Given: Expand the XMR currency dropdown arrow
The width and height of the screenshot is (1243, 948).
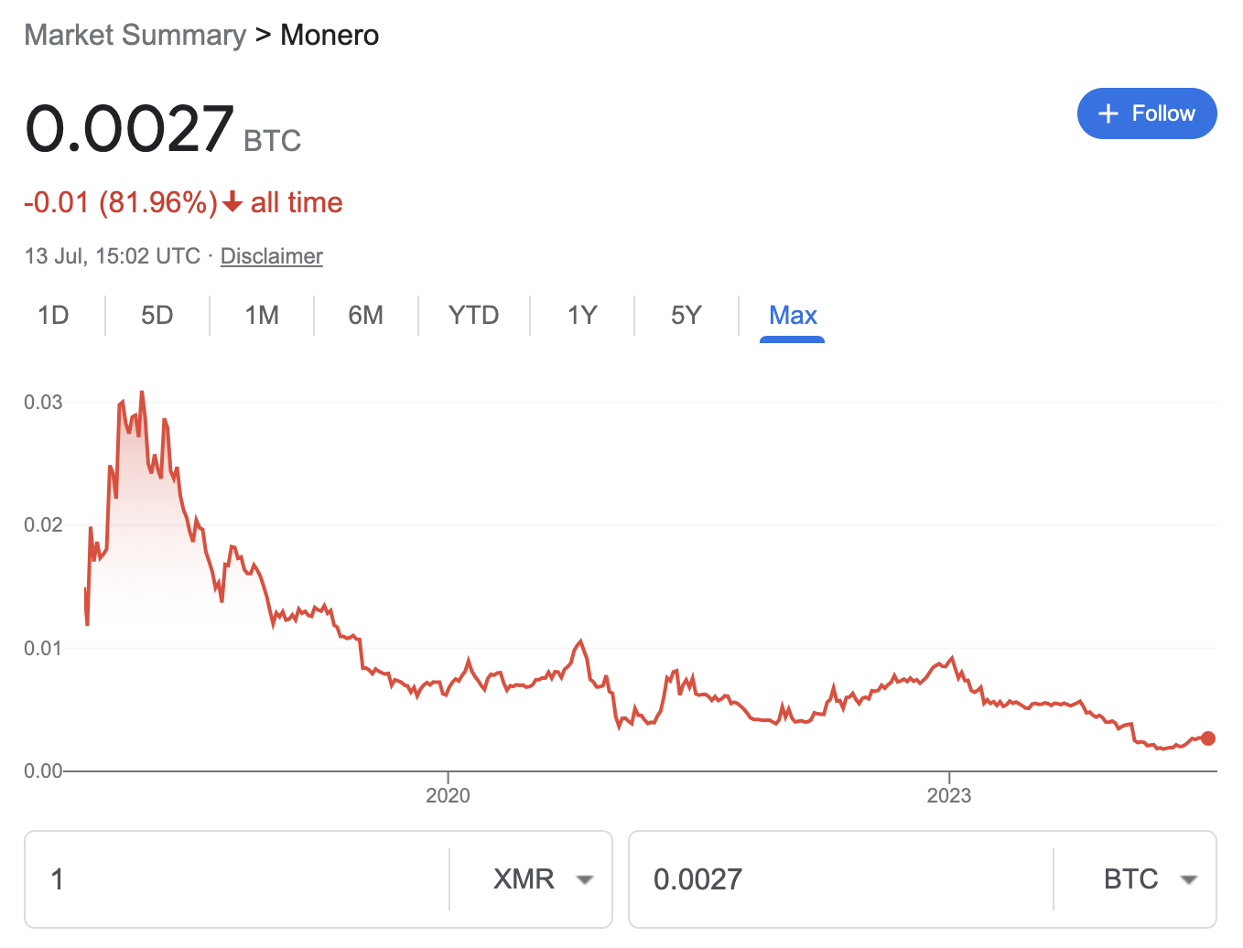Looking at the screenshot, I should pyautogui.click(x=584, y=880).
